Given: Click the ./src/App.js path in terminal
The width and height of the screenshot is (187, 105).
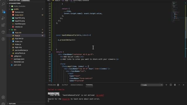Looking at the screenshot, I should pyautogui.click(x=53, y=93).
